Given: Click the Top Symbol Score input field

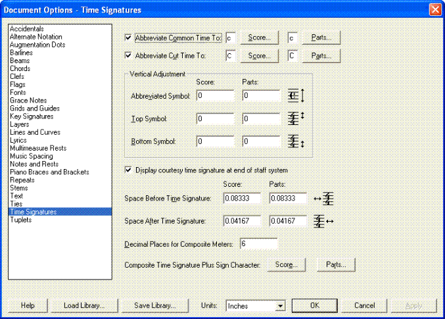Looking at the screenshot, I should 215,119.
